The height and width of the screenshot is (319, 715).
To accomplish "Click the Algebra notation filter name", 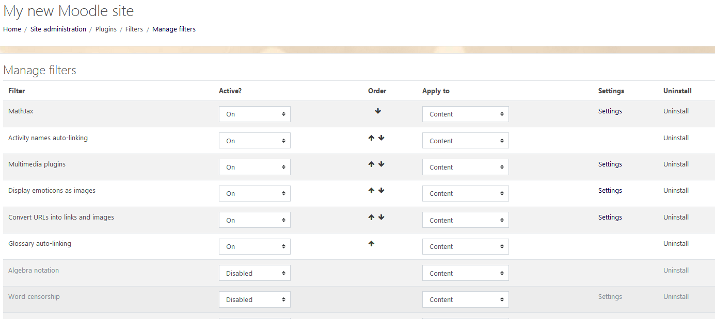I will (x=34, y=270).
